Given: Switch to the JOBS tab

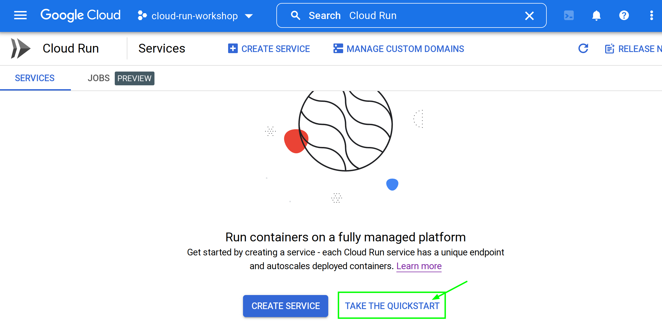Looking at the screenshot, I should coord(98,78).
